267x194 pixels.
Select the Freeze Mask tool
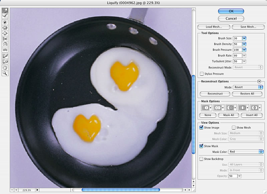[x=5, y=56]
